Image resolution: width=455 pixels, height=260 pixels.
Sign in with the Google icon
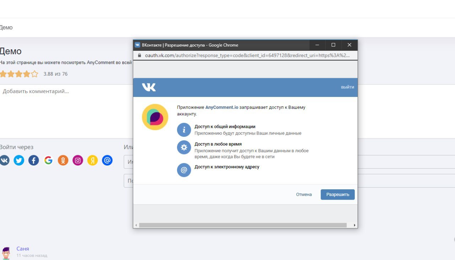tap(48, 161)
